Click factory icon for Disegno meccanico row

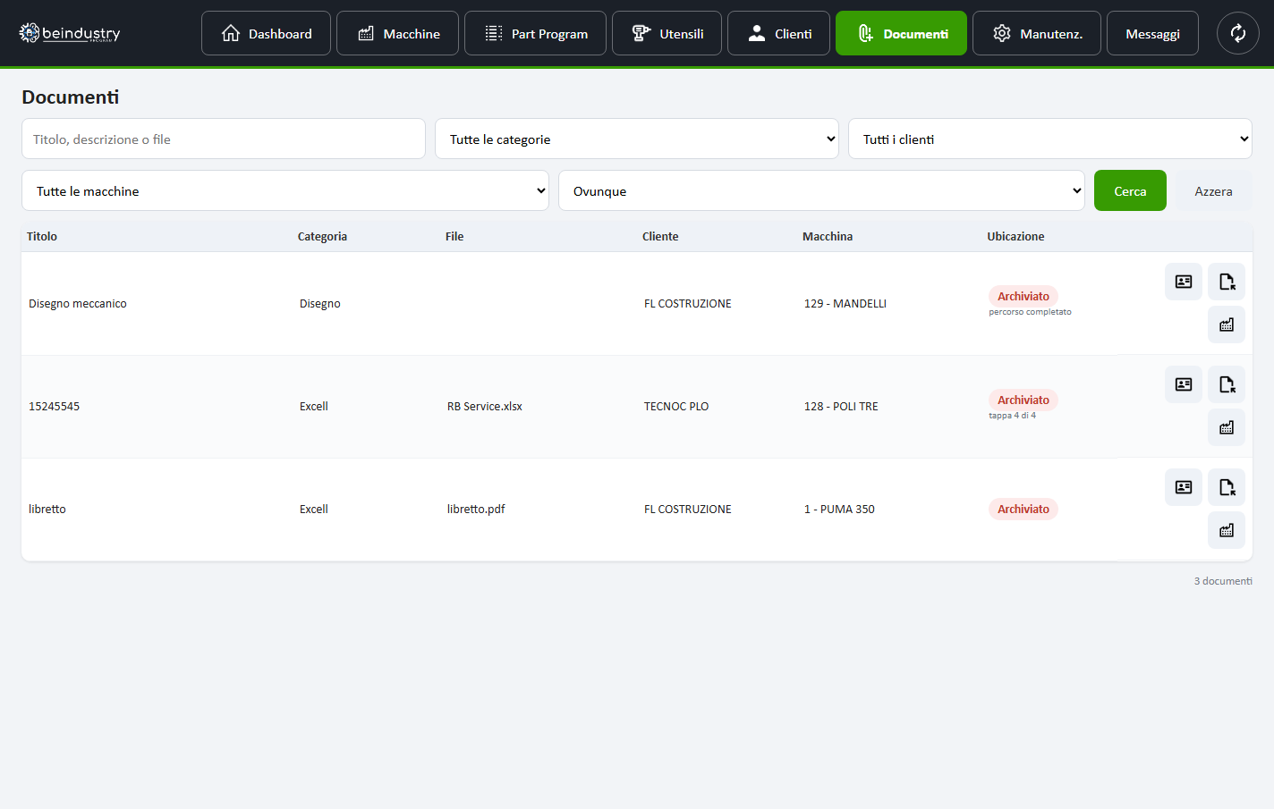click(x=1227, y=324)
